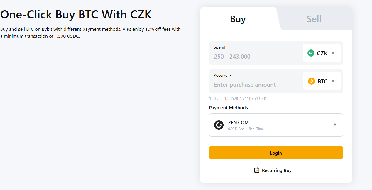Click the BTC coin label text
This screenshot has height=190, width=372.
coord(322,81)
